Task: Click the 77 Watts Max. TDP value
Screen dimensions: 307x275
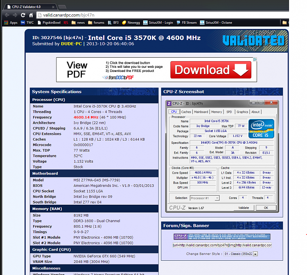Action: (x=81, y=150)
